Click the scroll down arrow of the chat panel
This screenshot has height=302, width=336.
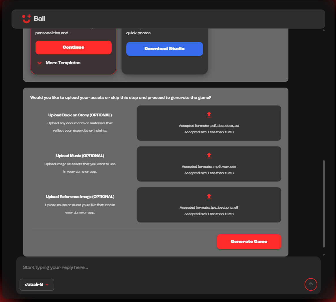pos(324,255)
